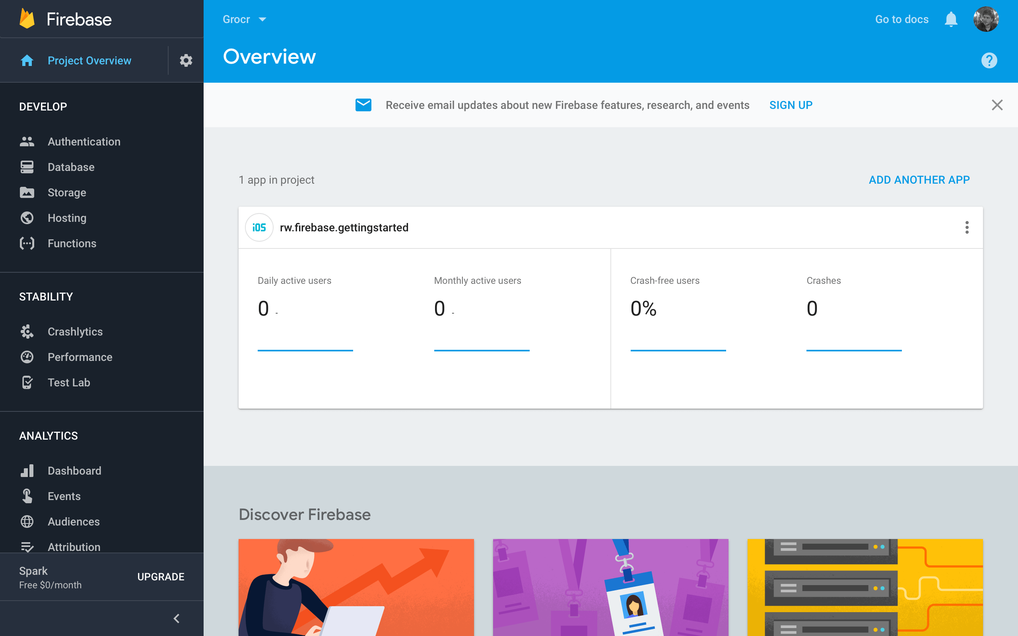Viewport: 1018px width, 636px height.
Task: Open Test Lab
Action: 68,382
